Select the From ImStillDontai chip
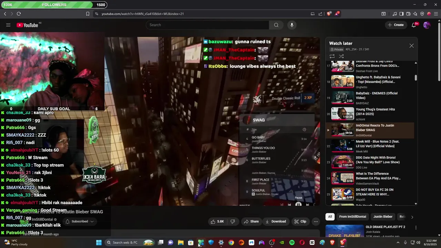The width and height of the screenshot is (441, 248). (352, 217)
